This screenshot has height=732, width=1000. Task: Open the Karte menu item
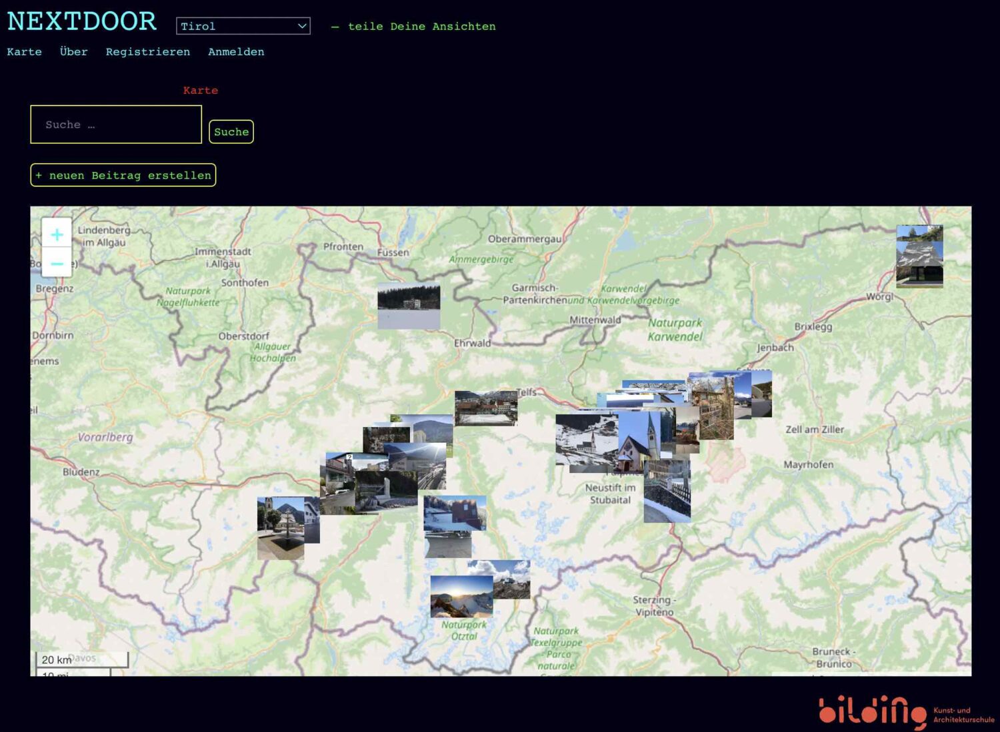pos(24,52)
